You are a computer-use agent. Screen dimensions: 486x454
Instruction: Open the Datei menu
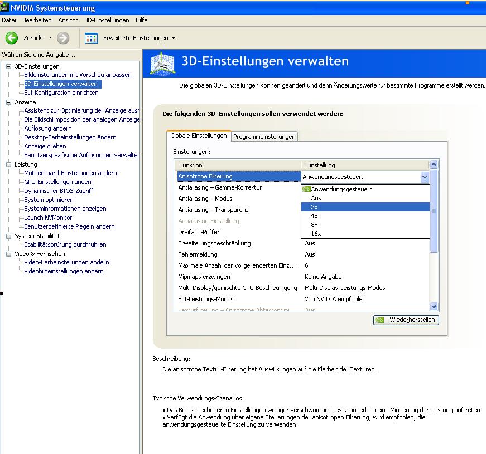[9, 20]
